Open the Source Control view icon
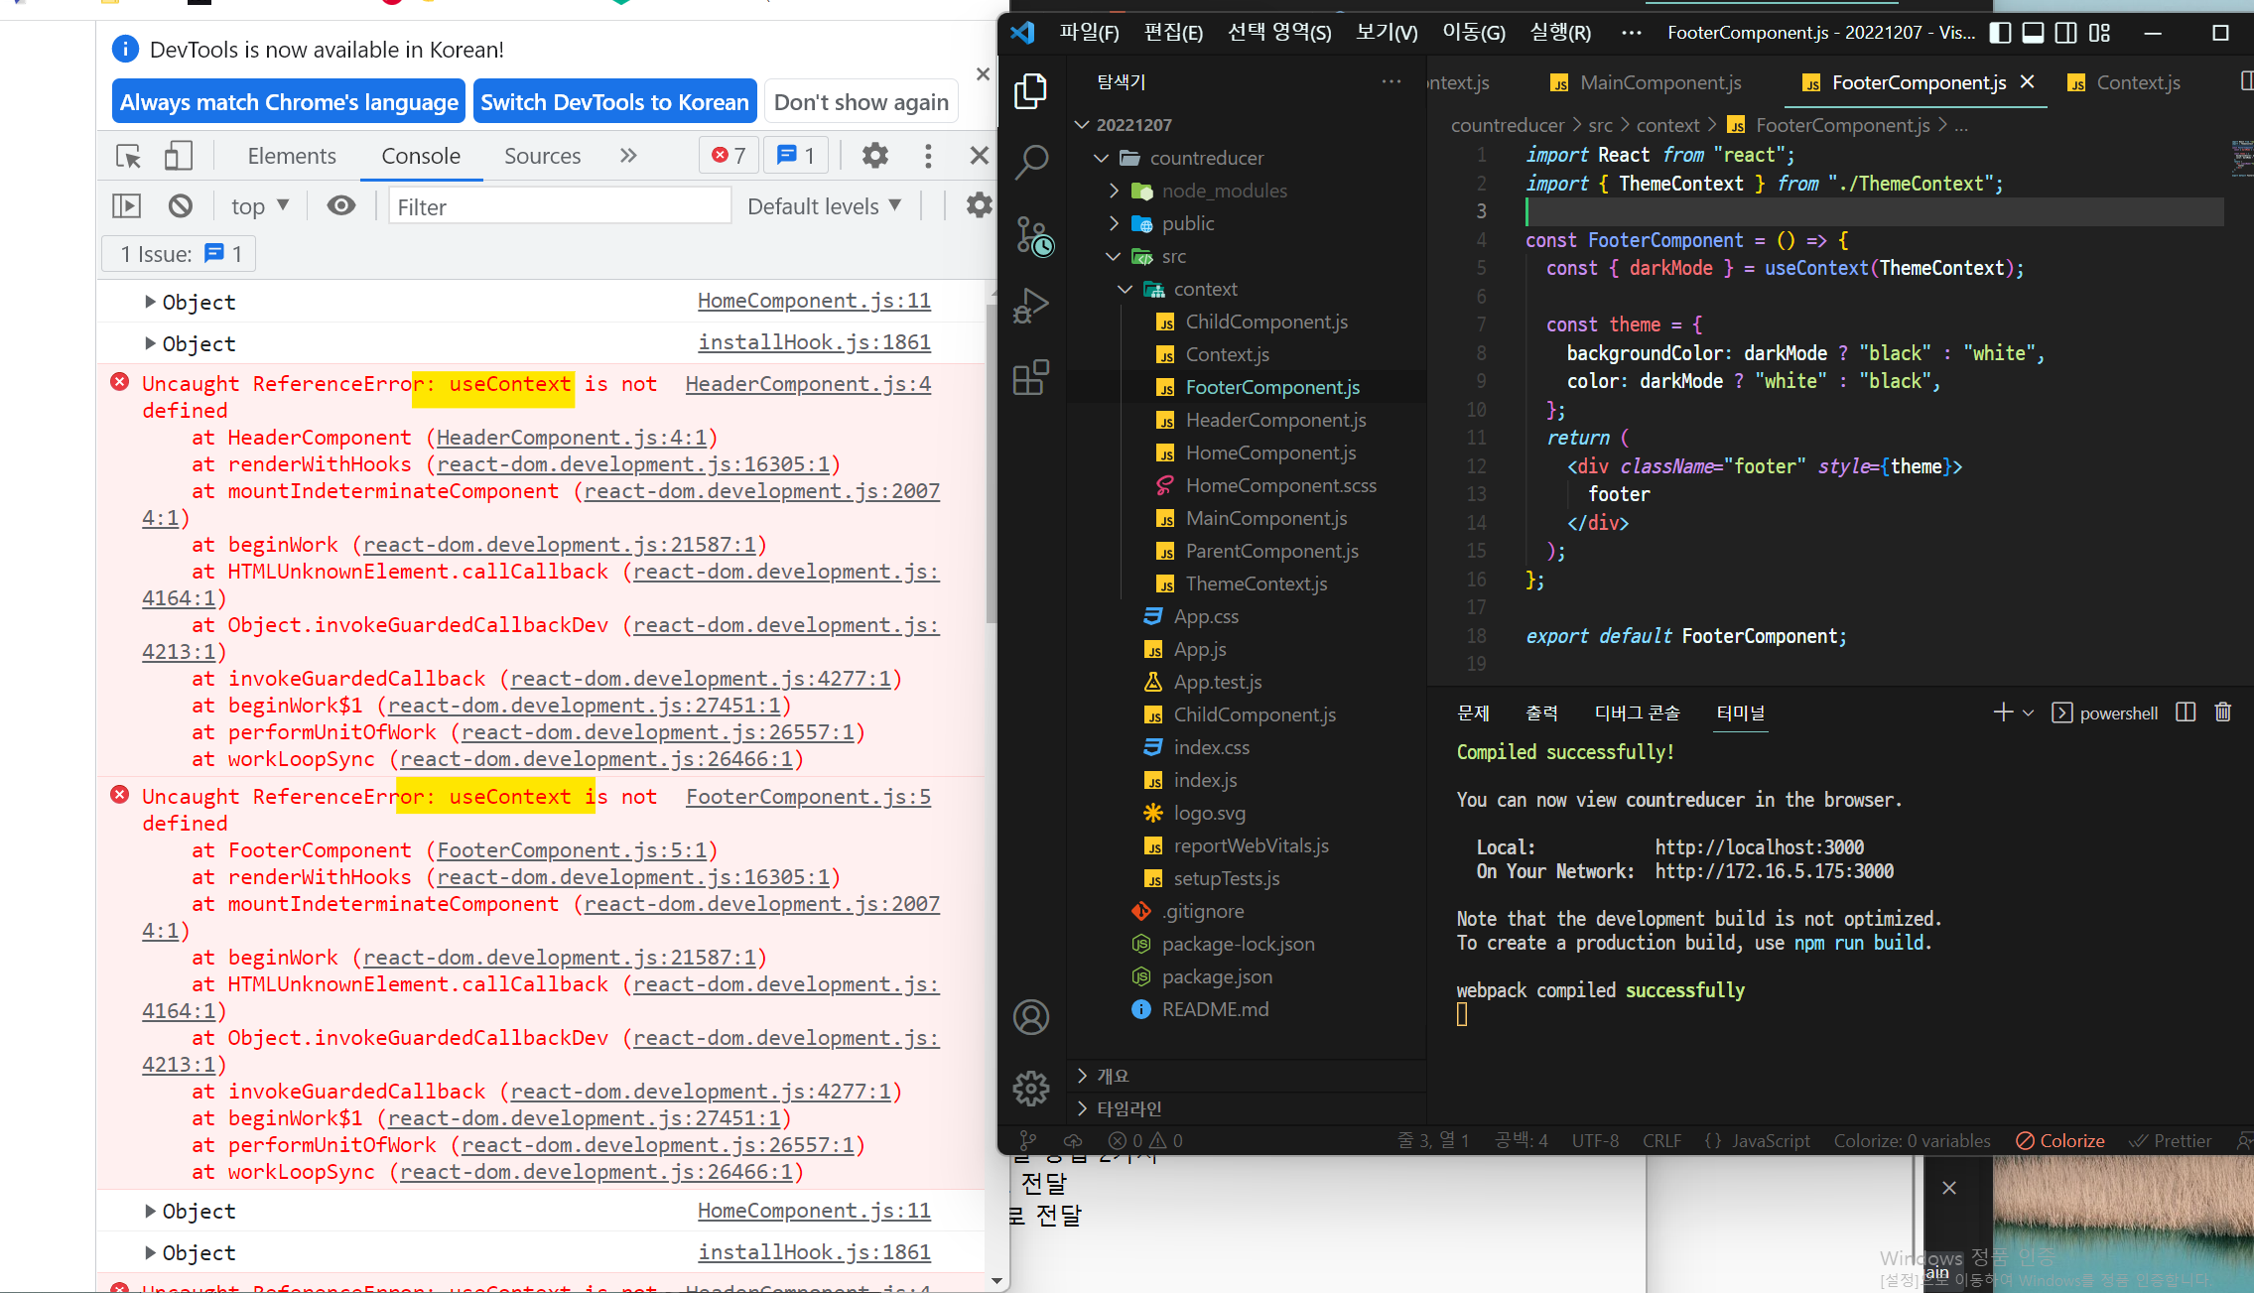The height and width of the screenshot is (1293, 2254). pos(1031,235)
